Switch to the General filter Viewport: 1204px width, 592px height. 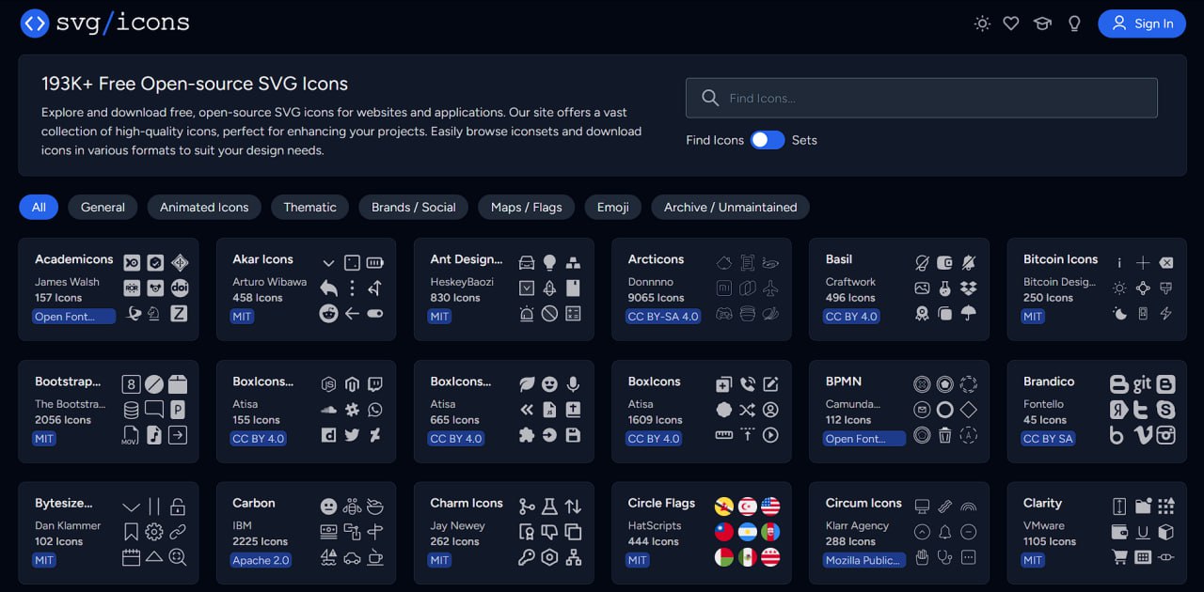[x=103, y=208]
